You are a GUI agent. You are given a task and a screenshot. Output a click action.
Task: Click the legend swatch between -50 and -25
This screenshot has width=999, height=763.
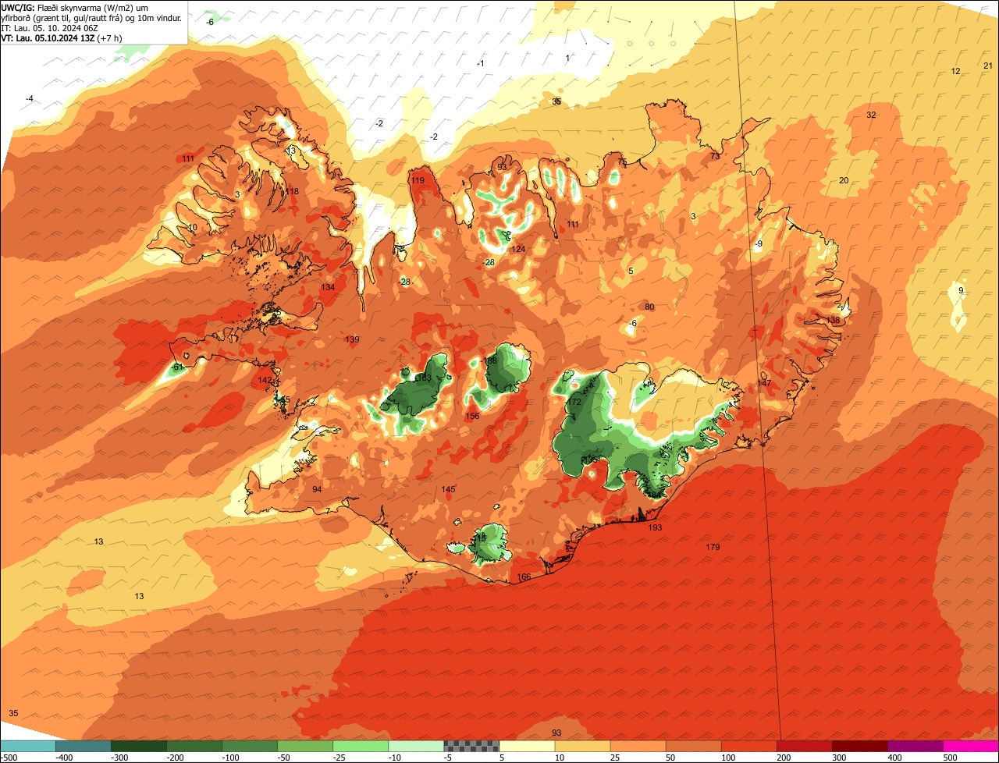point(305,746)
